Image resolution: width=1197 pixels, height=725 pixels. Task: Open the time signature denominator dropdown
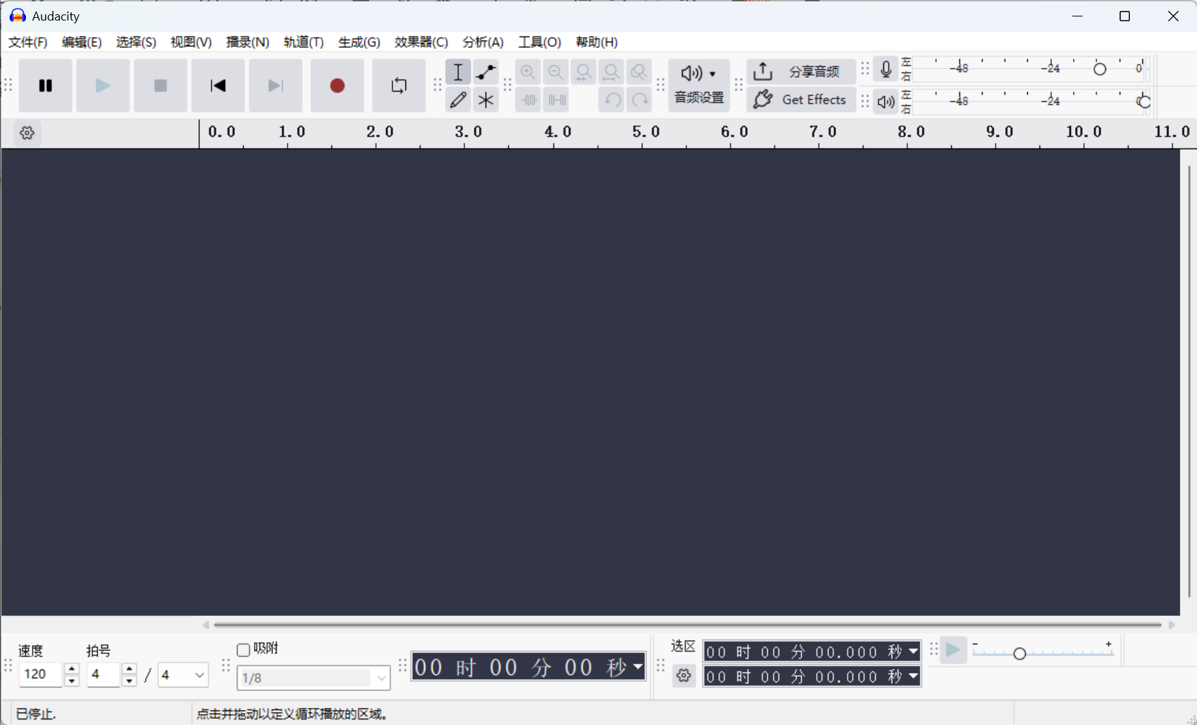tap(183, 675)
